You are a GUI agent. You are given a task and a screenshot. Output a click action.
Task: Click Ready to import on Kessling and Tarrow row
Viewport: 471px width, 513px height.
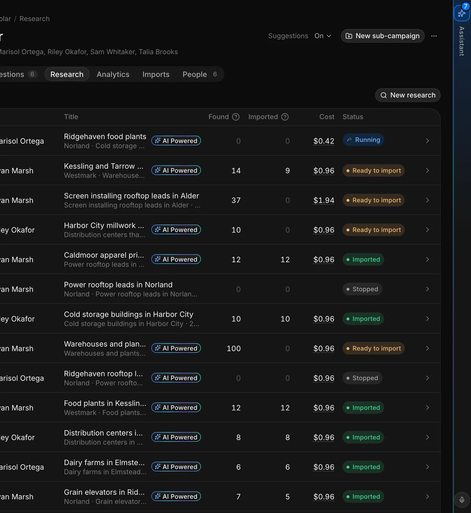373,170
